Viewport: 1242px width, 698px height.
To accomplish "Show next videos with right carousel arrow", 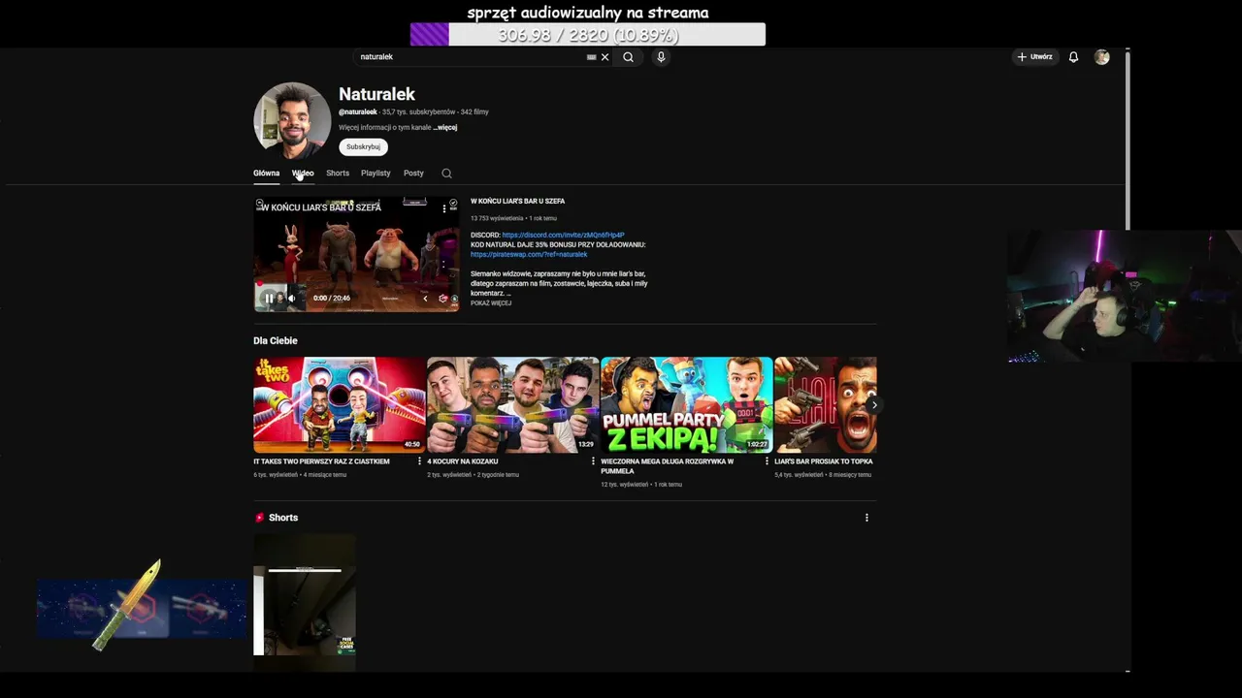I will point(873,404).
